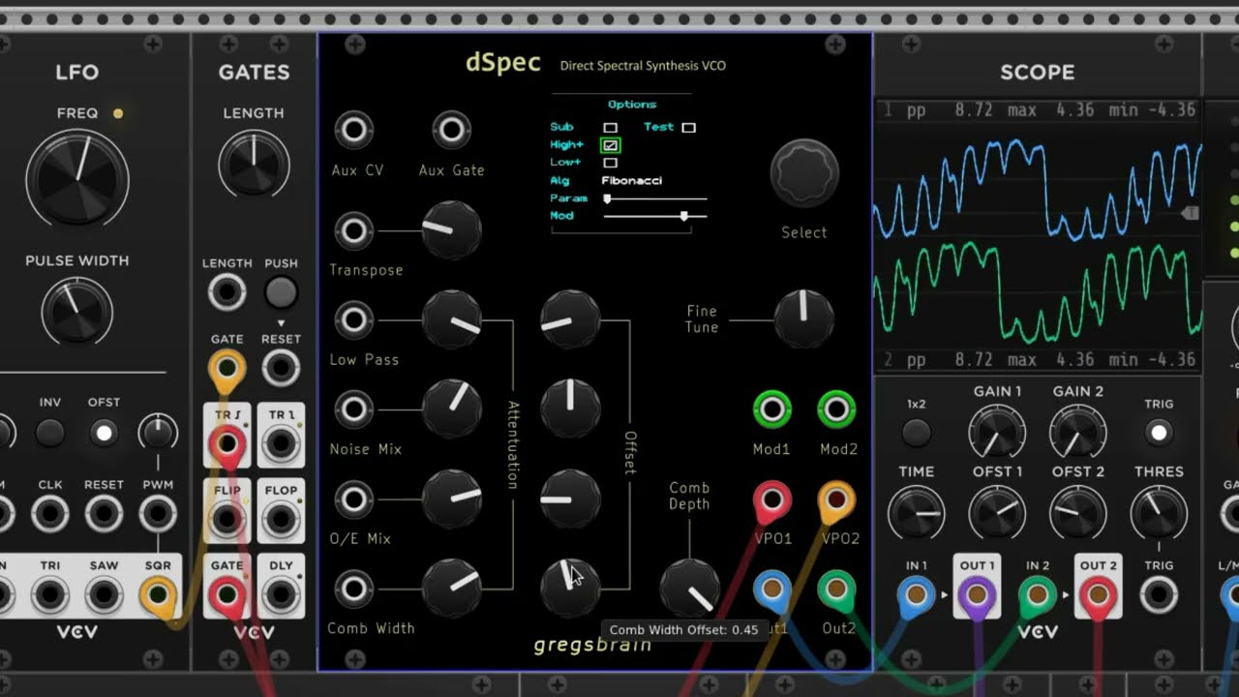Click the Mod slider in Options

point(655,216)
